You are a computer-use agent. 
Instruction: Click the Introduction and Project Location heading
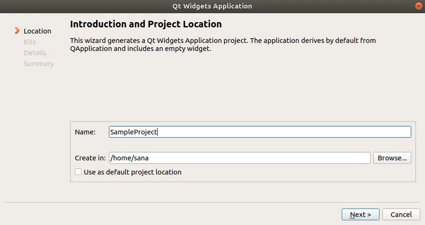[146, 24]
